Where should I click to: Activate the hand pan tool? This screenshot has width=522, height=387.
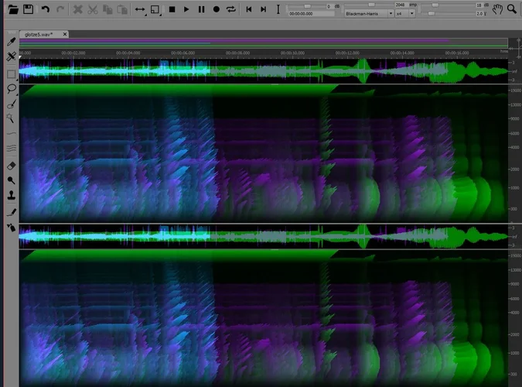click(498, 9)
